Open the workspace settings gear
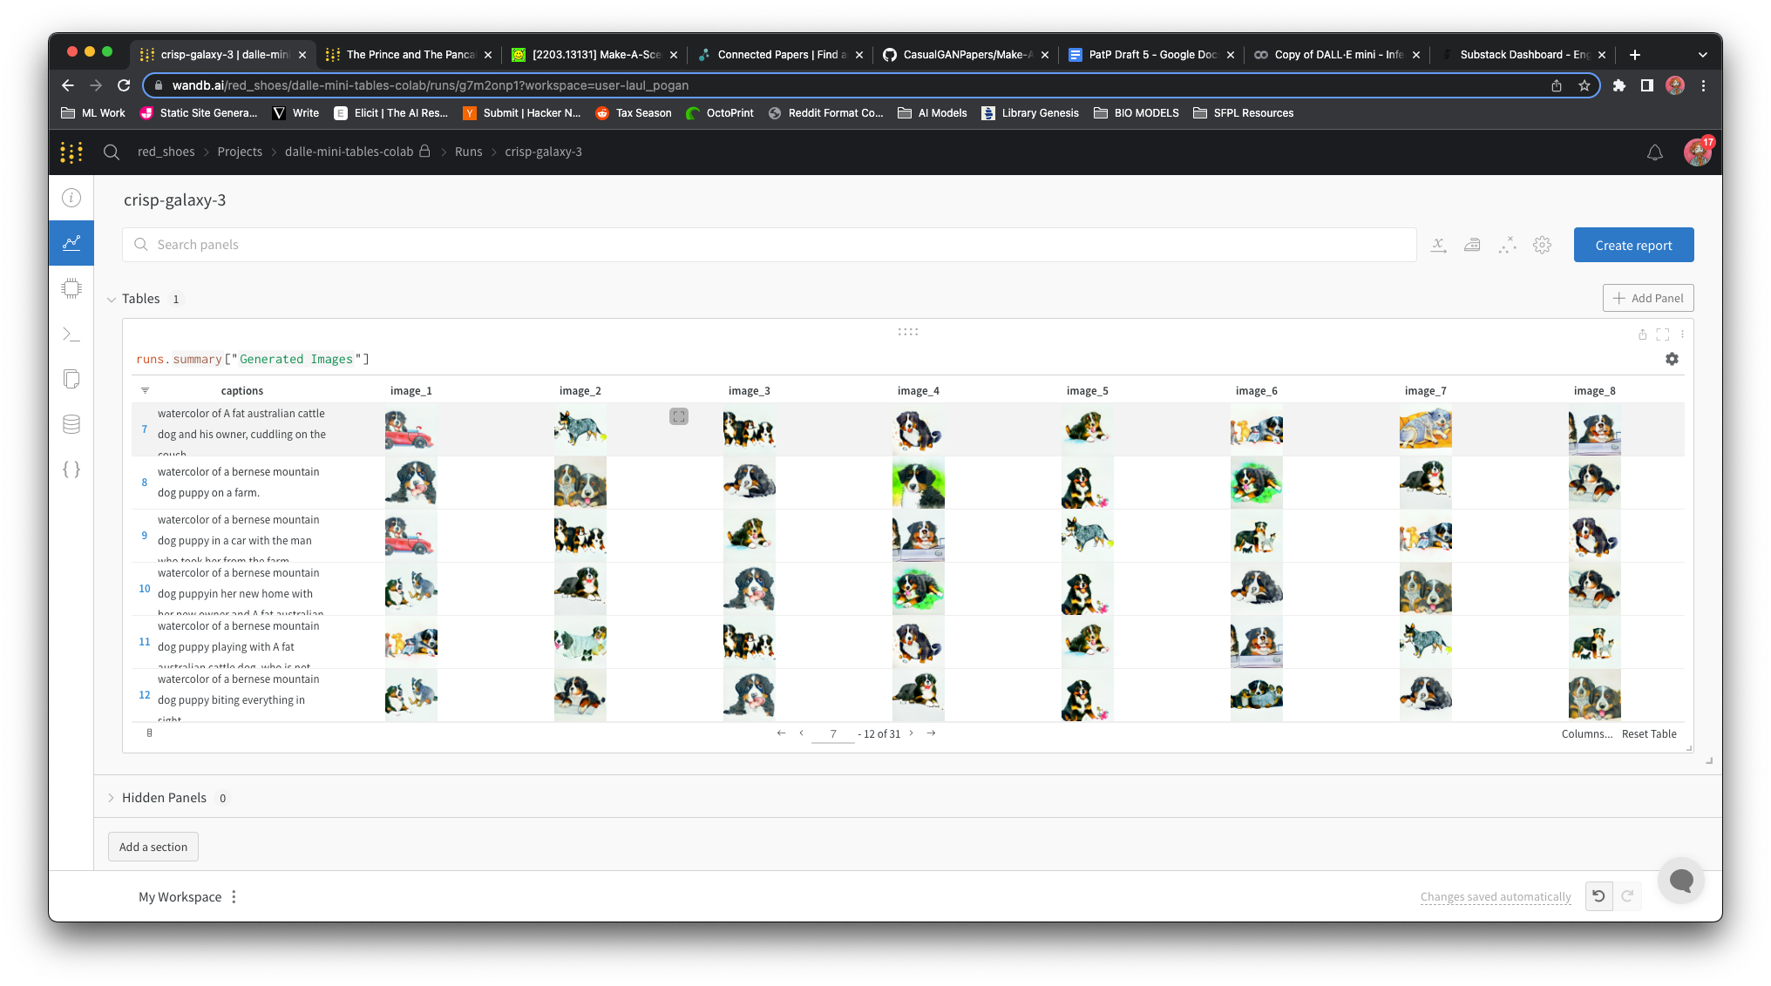Screen dimensions: 1771x986 [1542, 246]
